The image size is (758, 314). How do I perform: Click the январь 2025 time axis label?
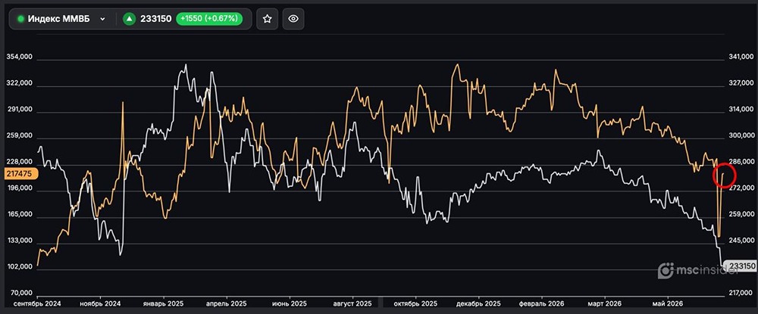(x=164, y=304)
